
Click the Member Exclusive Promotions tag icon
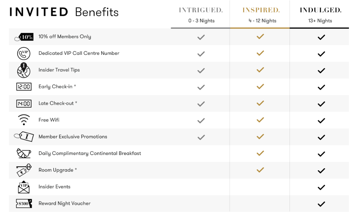tap(24, 136)
